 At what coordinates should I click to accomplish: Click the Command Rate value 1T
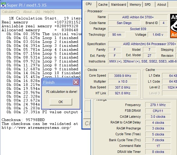point(158,146)
